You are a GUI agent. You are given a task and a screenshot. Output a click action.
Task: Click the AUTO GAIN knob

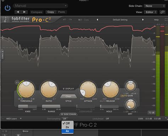pos(130,86)
